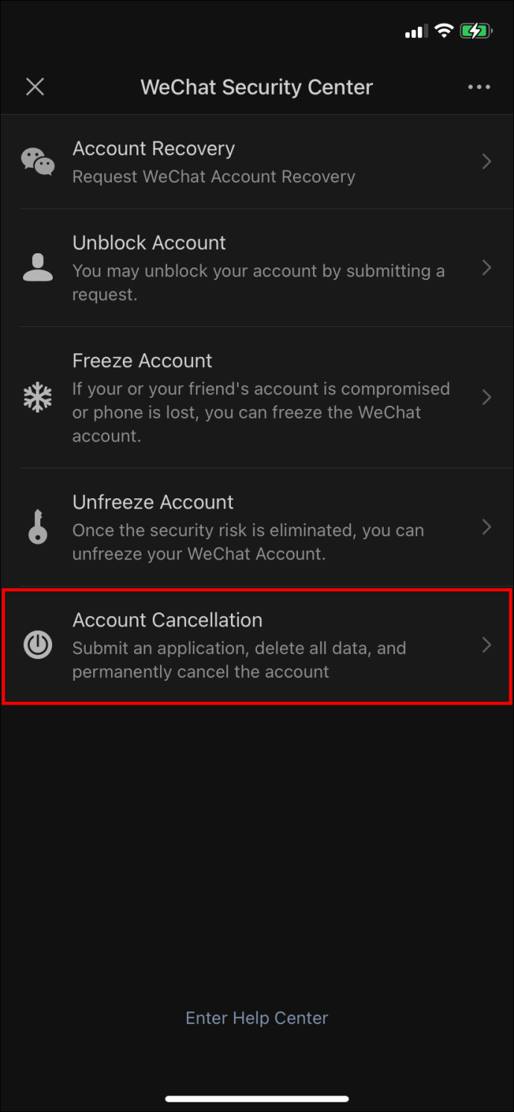Select the Account Cancellation title
The height and width of the screenshot is (1112, 514).
click(x=168, y=620)
